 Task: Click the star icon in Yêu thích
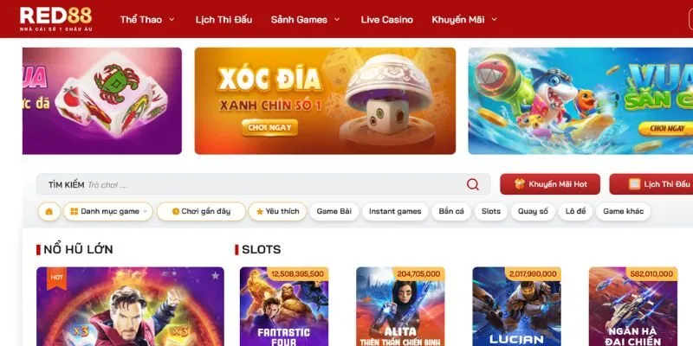click(x=260, y=211)
